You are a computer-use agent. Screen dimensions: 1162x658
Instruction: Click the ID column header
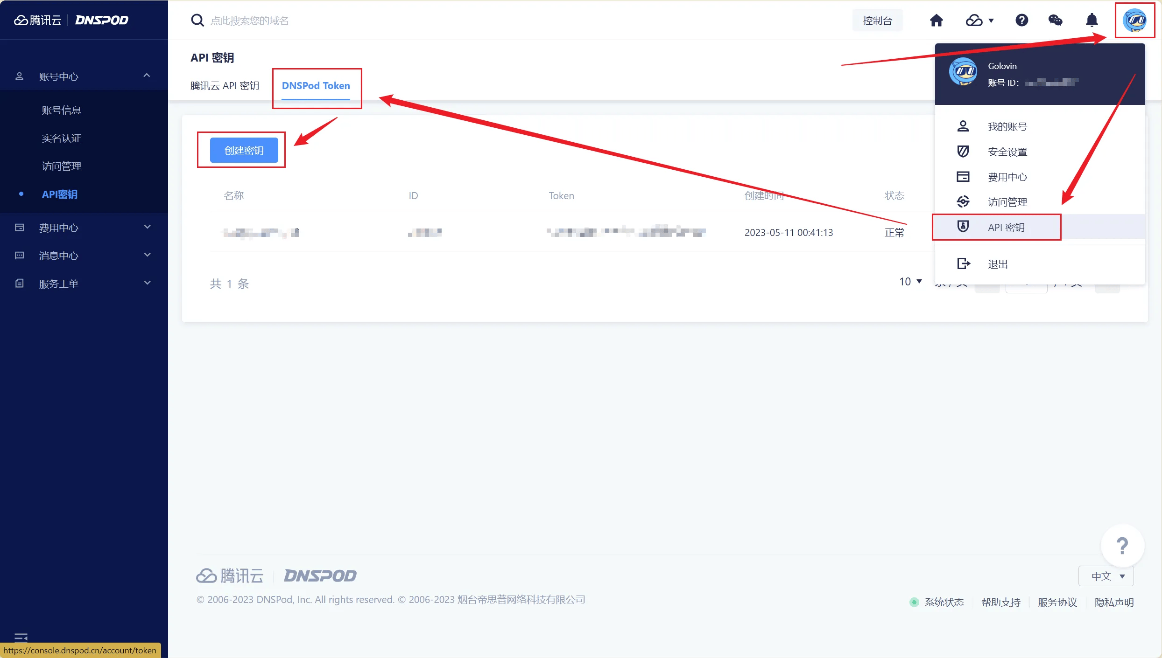413,195
